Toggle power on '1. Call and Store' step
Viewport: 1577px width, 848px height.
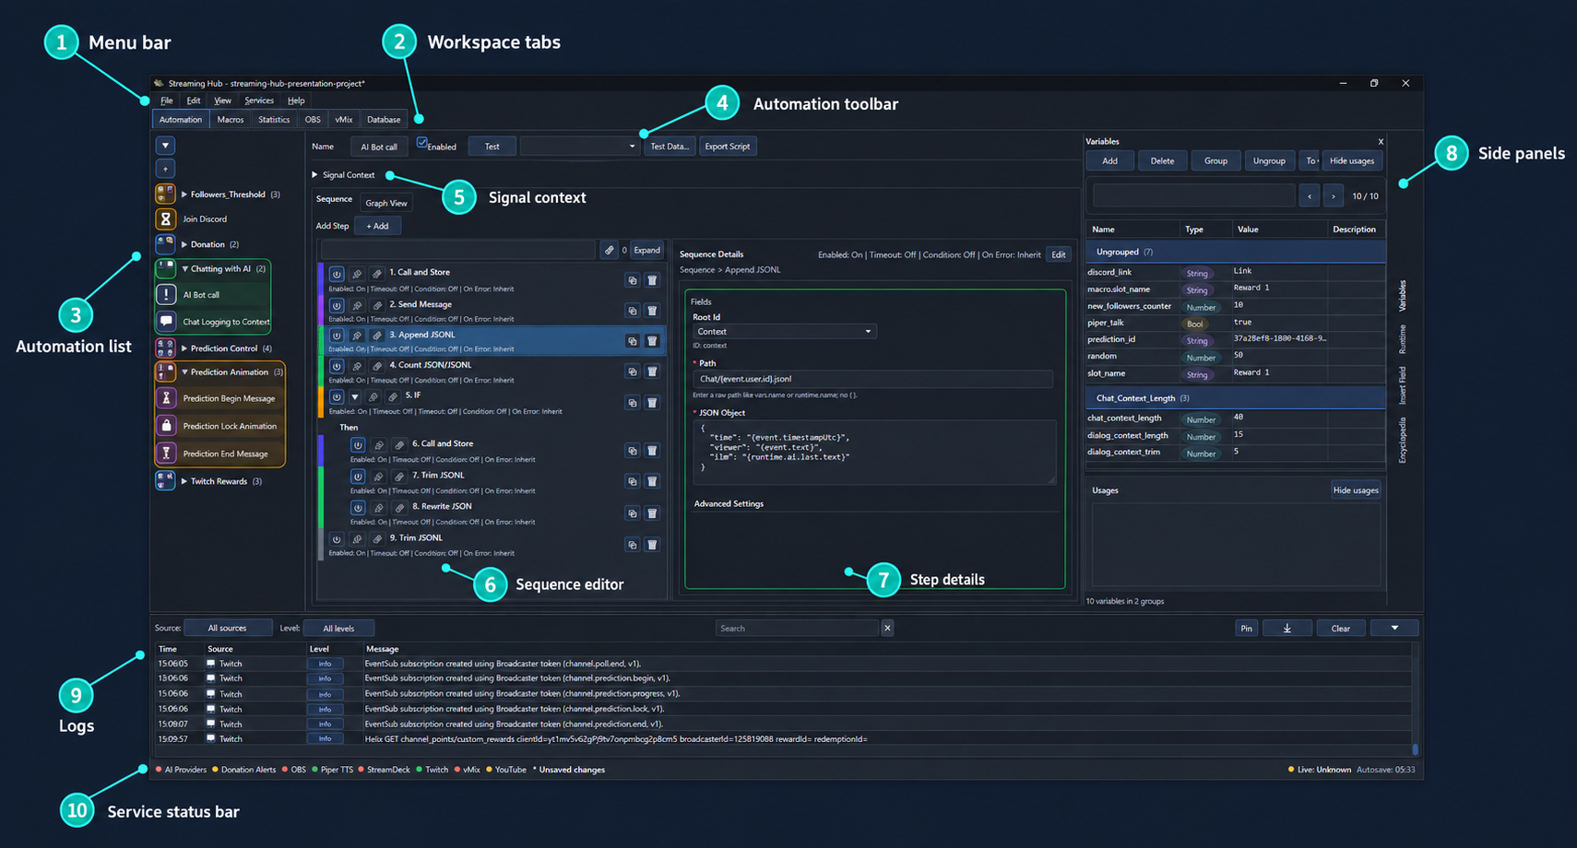point(337,274)
